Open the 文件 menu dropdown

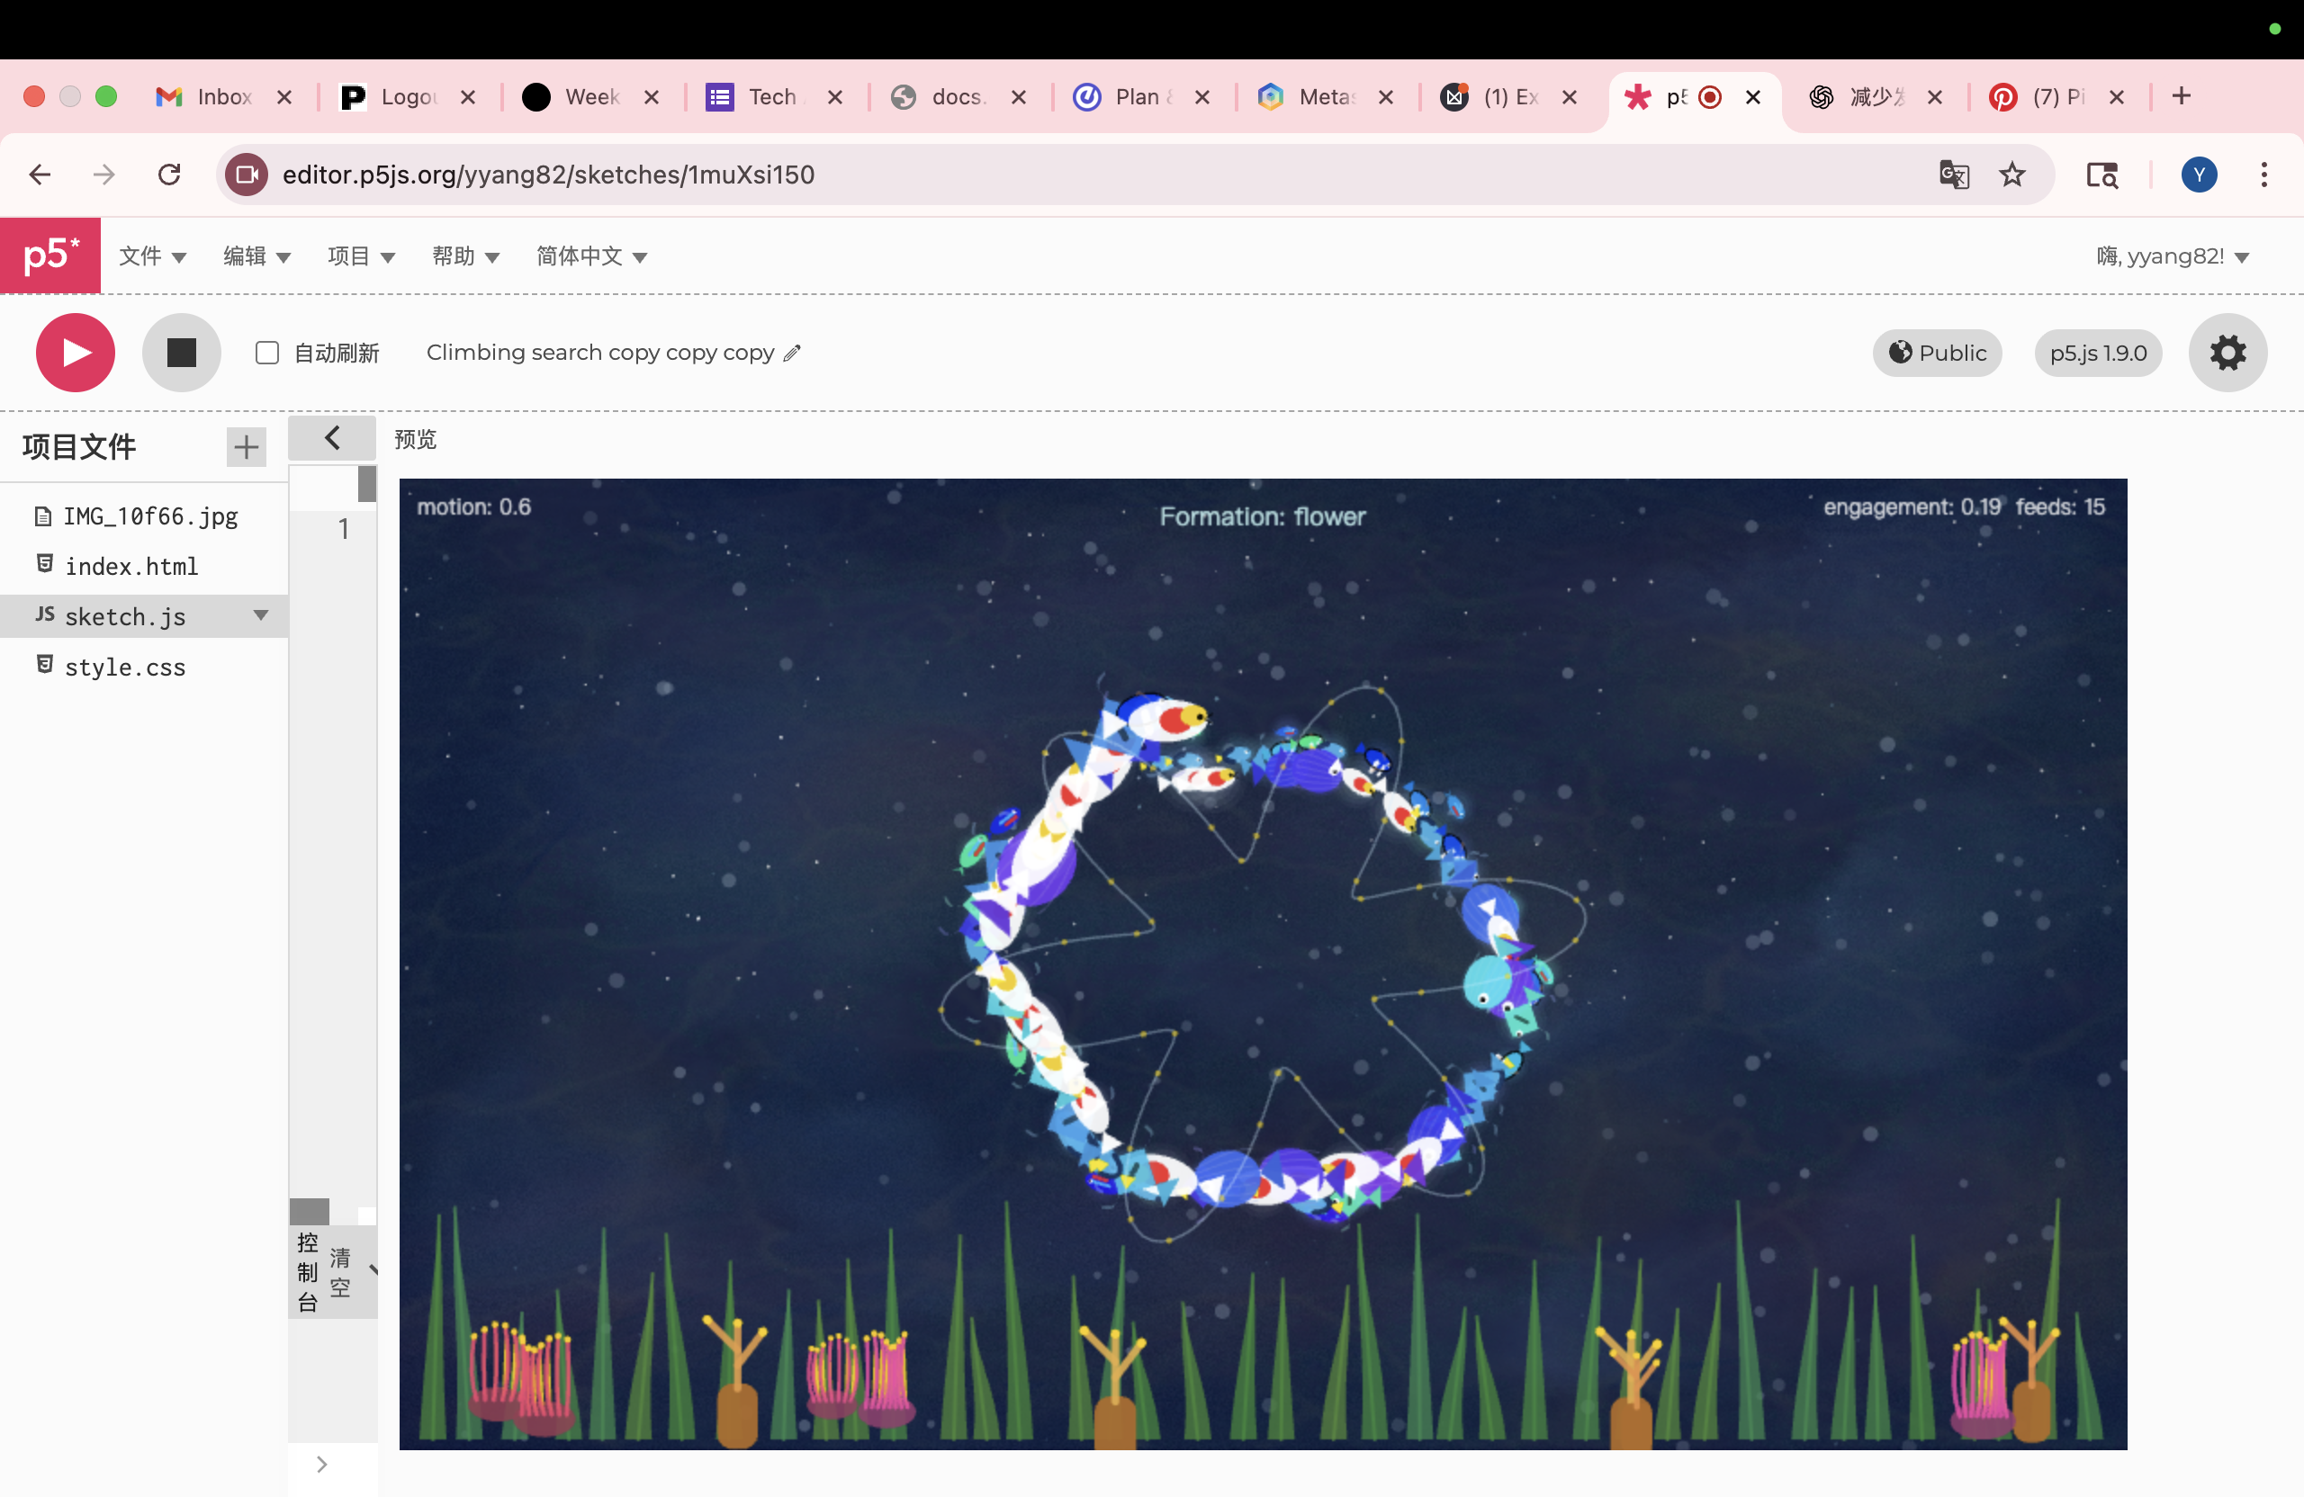[x=152, y=256]
